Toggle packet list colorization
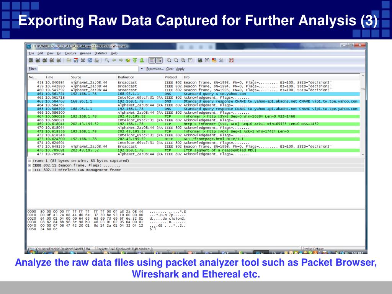Image resolution: width=392 pixels, height=294 pixels. tap(152, 60)
